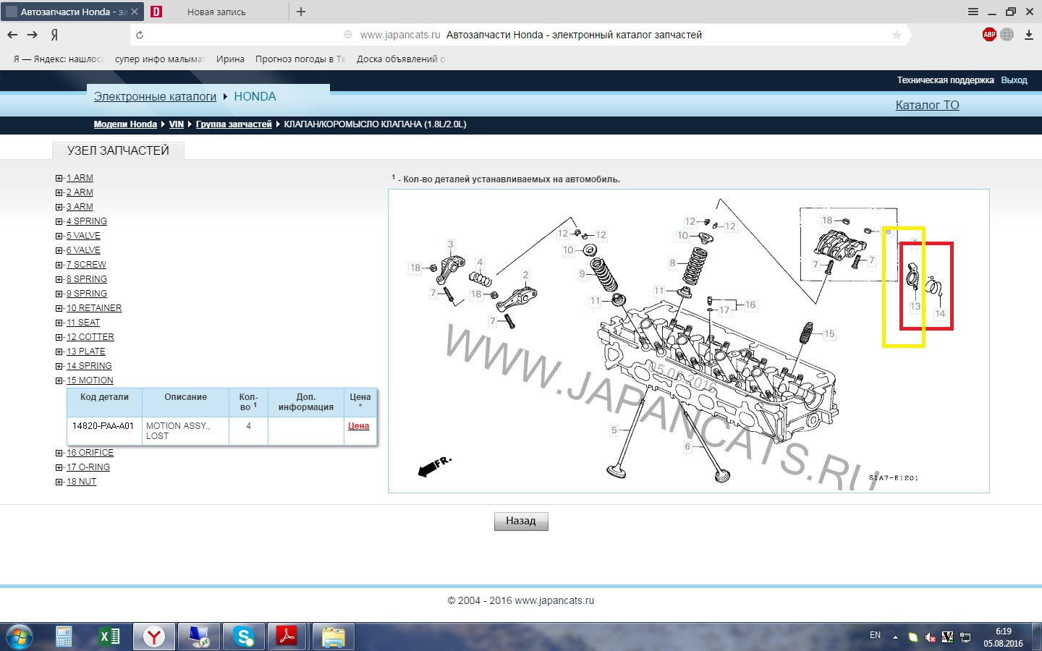
Task: Open Adobe Reader from the taskbar
Action: tap(287, 637)
